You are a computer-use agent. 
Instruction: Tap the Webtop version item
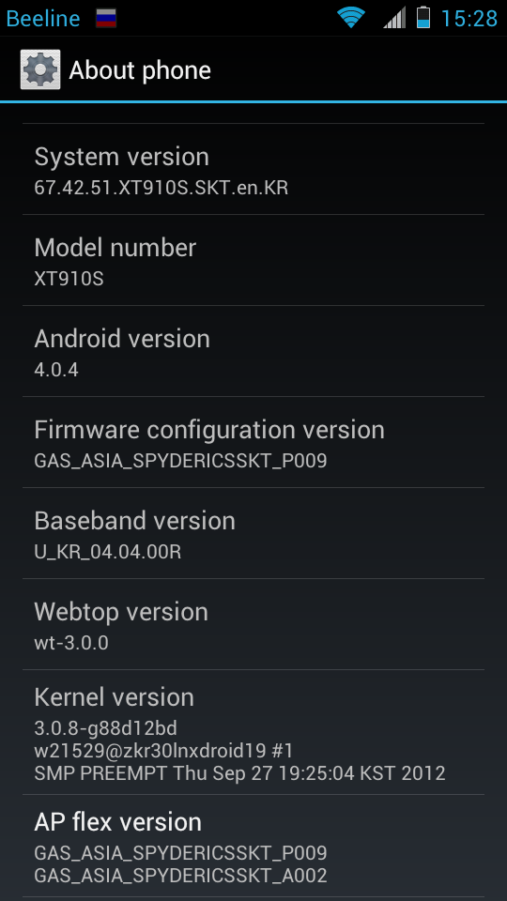tap(253, 624)
